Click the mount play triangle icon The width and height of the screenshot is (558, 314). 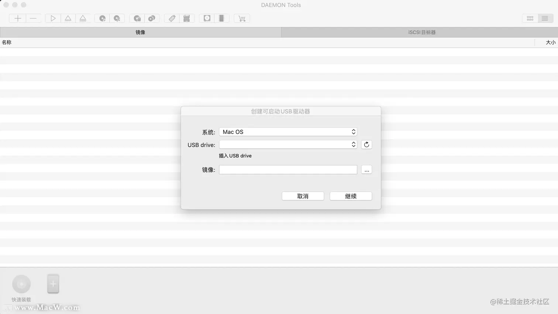(x=53, y=18)
